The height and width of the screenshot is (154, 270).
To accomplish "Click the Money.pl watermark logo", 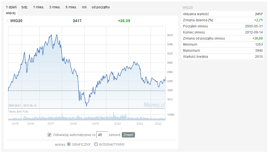I will (x=154, y=105).
